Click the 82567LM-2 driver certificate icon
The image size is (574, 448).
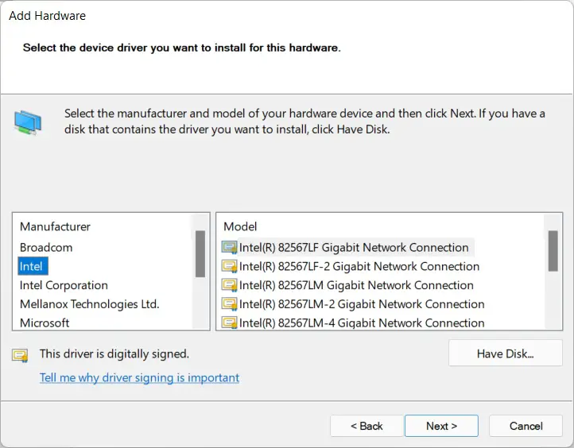pos(229,304)
